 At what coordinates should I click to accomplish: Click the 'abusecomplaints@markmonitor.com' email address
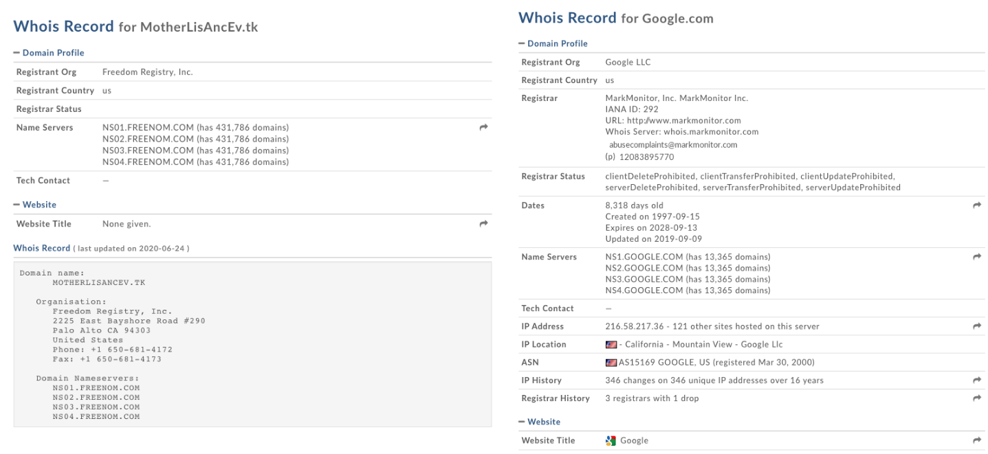point(673,145)
